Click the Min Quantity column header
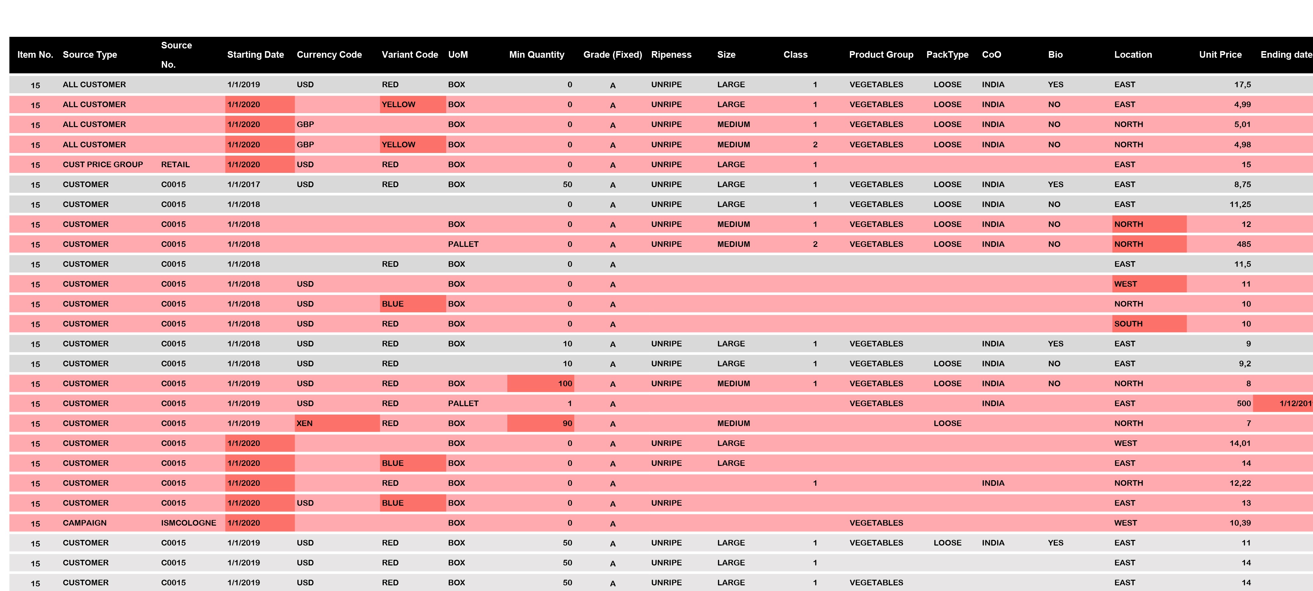The height and width of the screenshot is (591, 1313). (537, 54)
